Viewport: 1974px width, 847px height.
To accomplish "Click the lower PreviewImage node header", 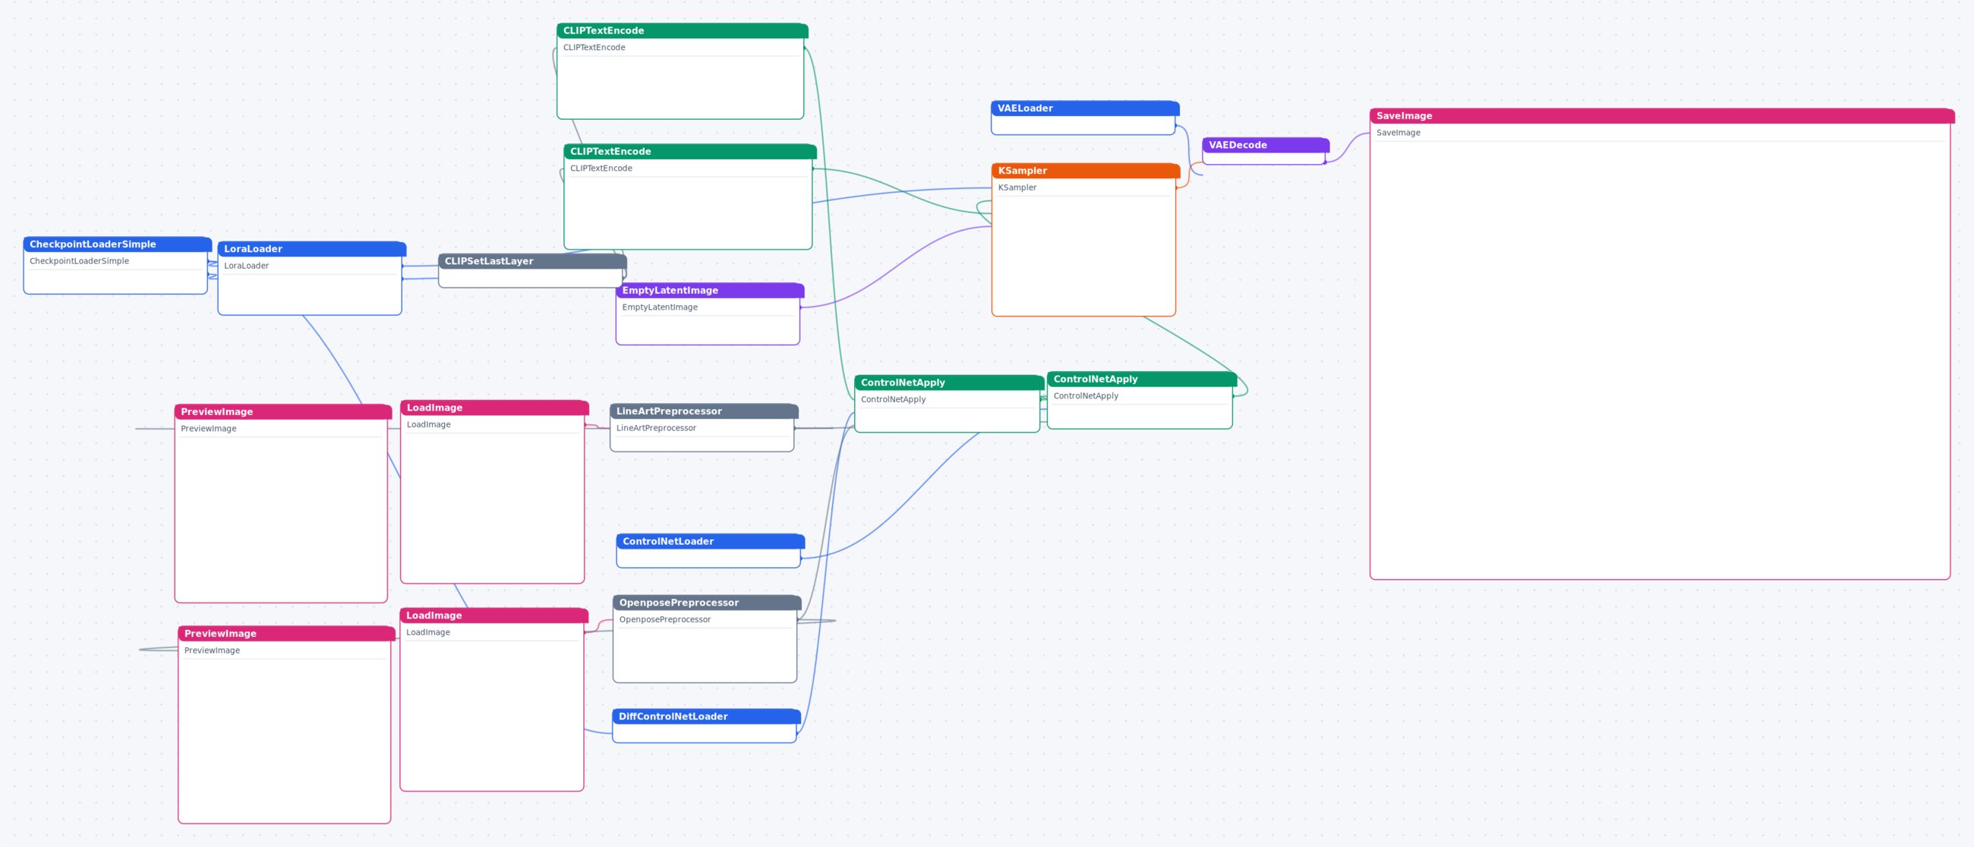I will tap(286, 633).
